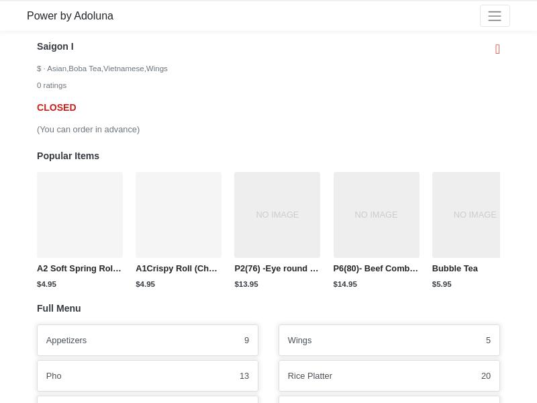537x403 pixels.
Task: Expand the Rice Platter menu category
Action: (x=389, y=376)
